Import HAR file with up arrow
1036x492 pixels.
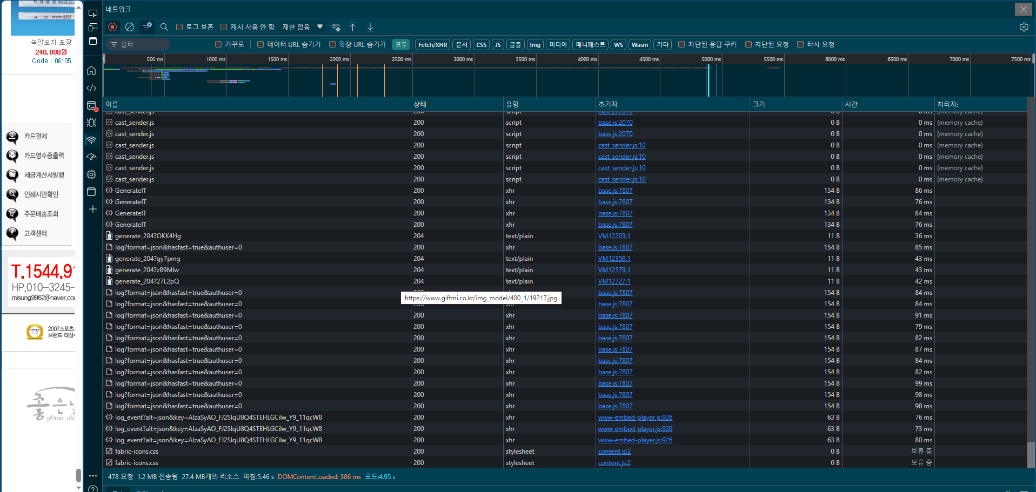point(353,27)
